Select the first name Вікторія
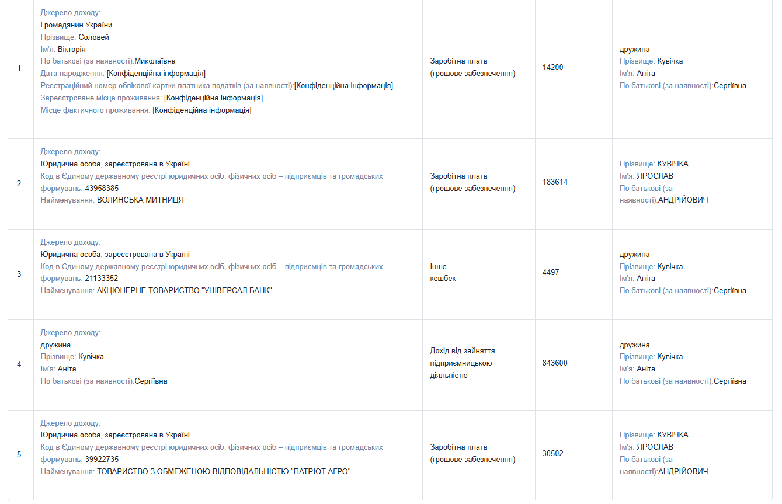The height and width of the screenshot is (504, 782). tap(72, 50)
